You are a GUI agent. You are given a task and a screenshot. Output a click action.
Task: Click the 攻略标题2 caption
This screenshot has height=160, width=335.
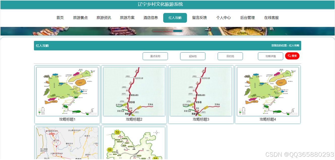[x=134, y=119]
